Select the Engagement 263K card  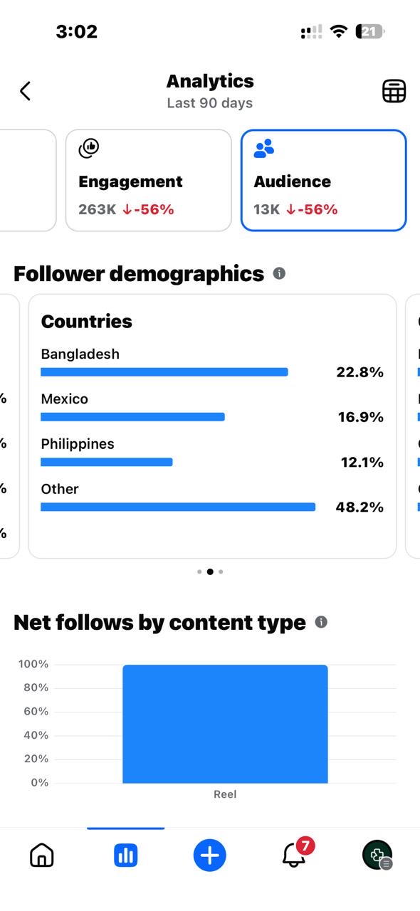[x=149, y=180]
